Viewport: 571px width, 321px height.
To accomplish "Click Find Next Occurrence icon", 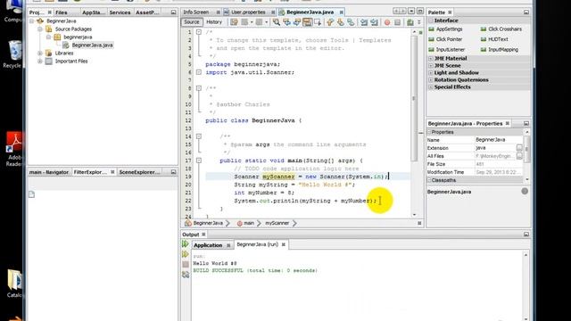I will (x=297, y=22).
